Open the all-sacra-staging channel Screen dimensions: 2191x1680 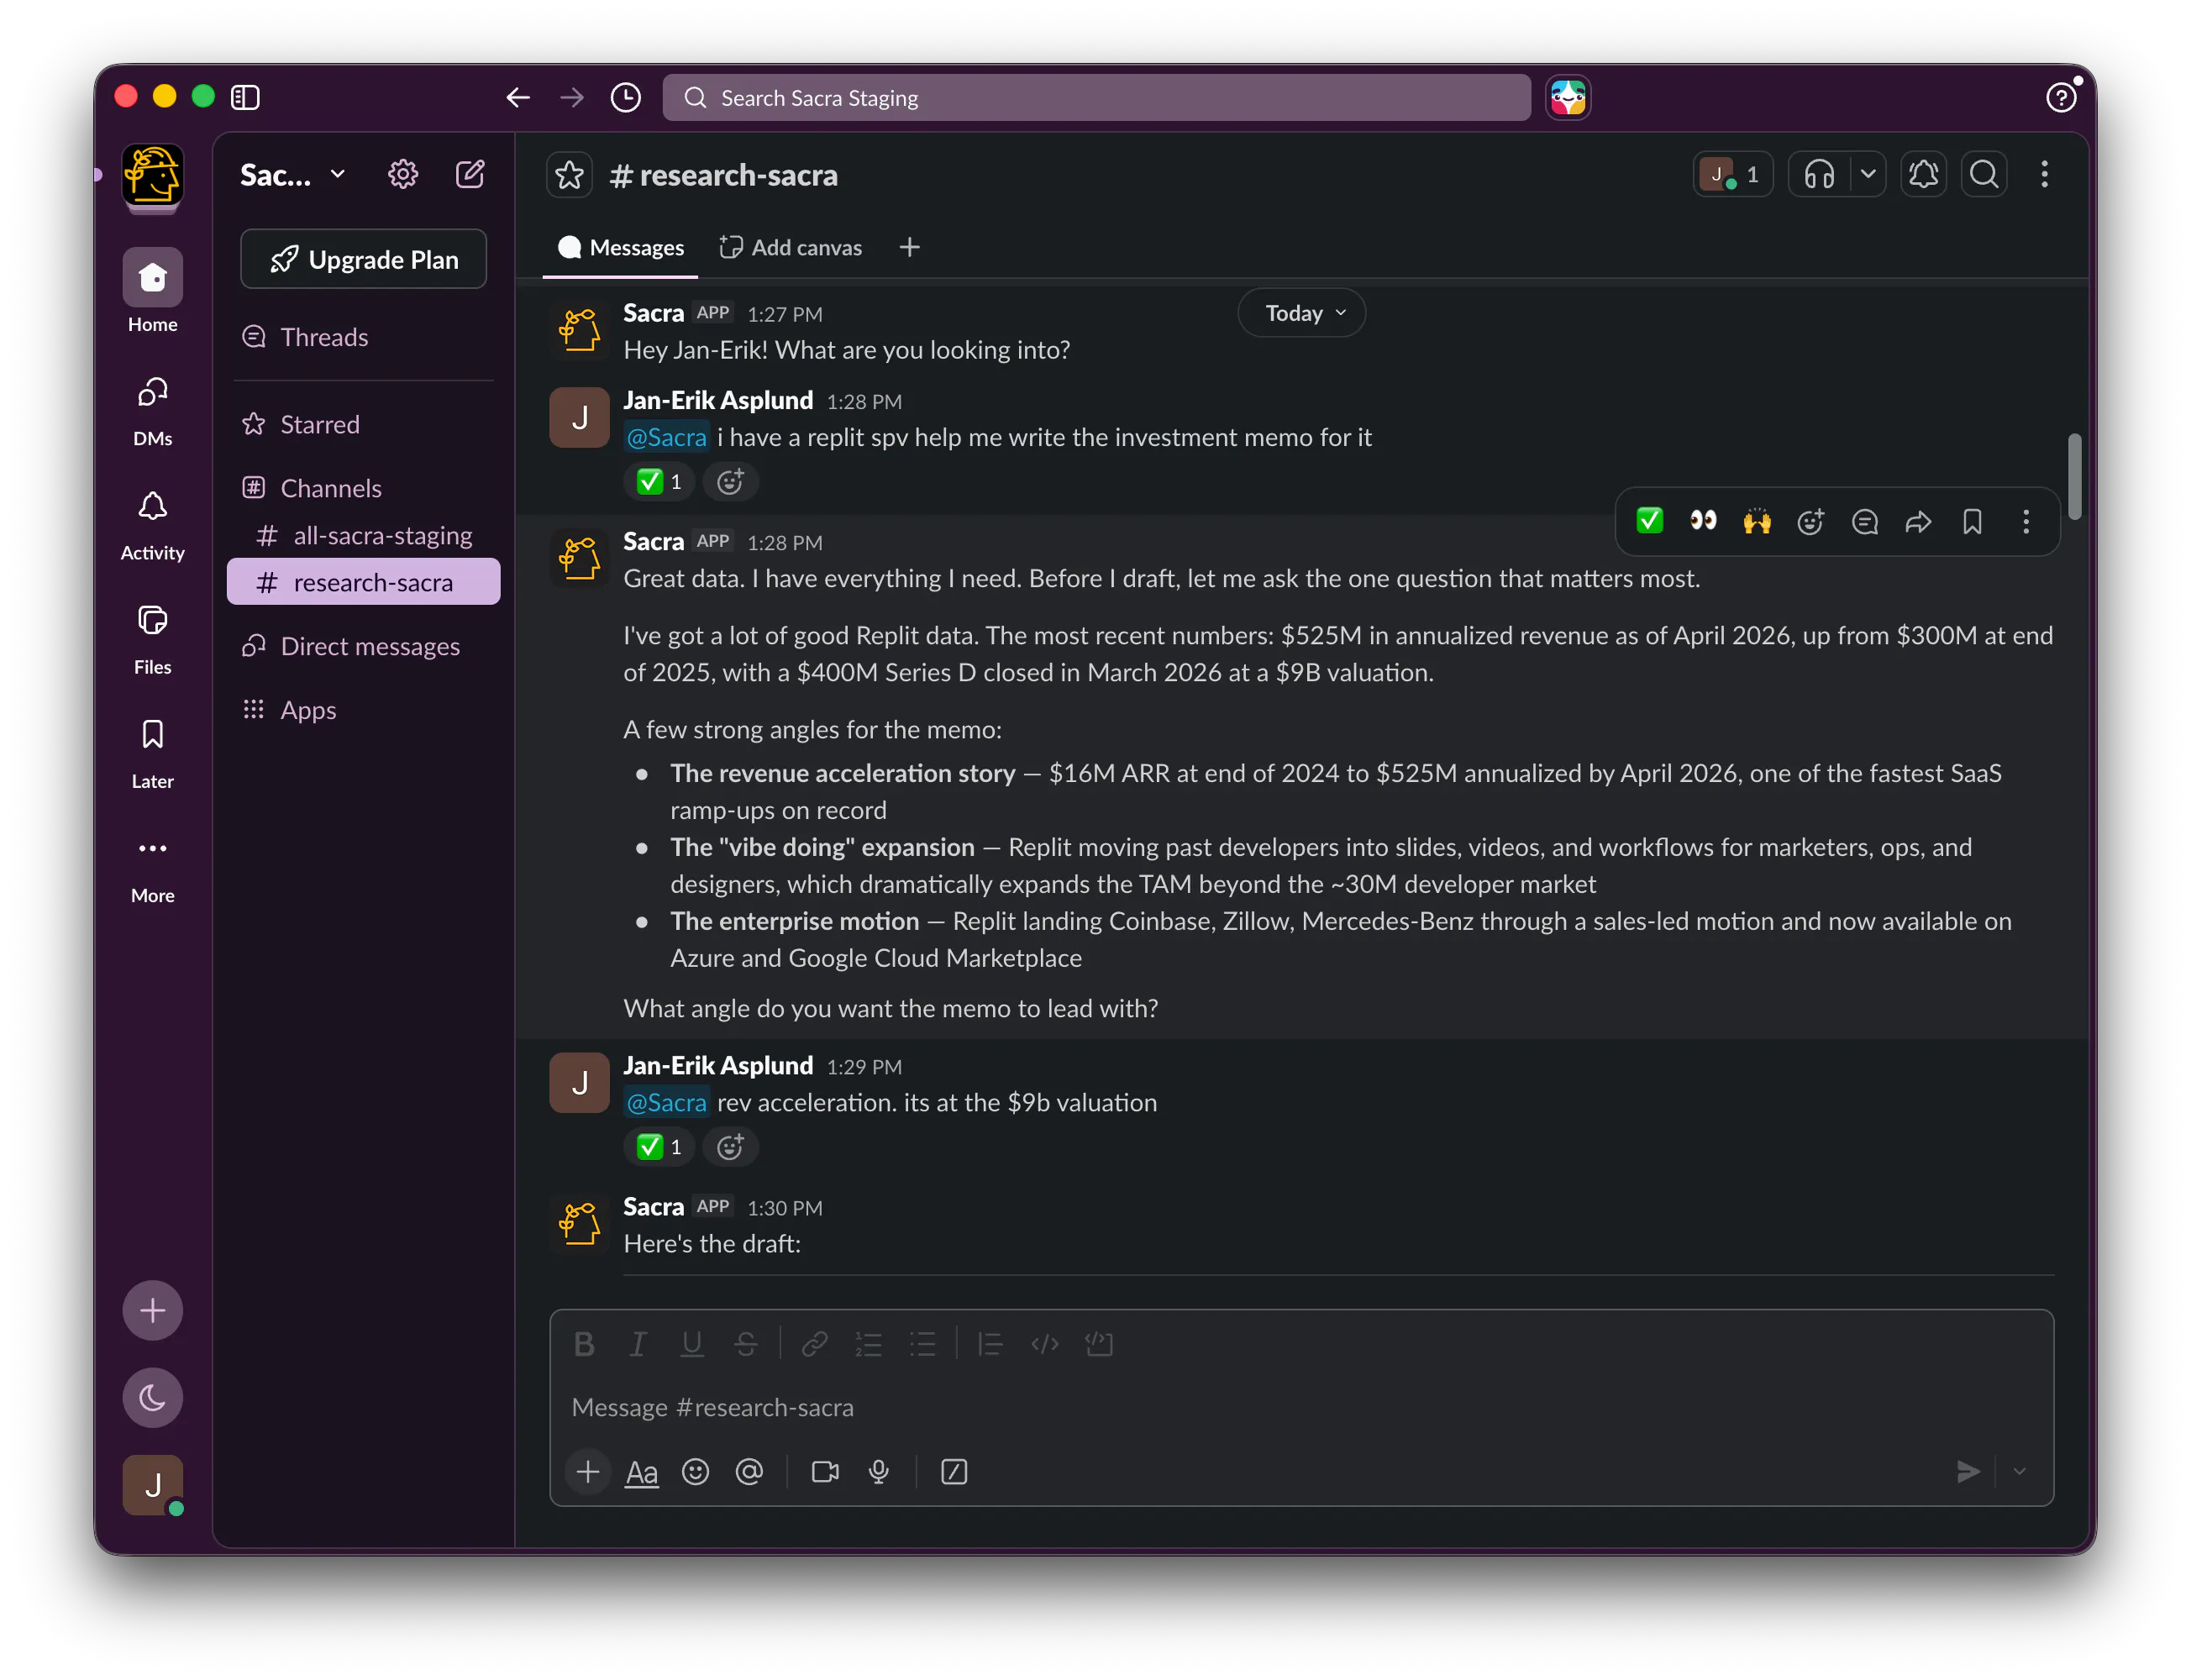(x=364, y=535)
